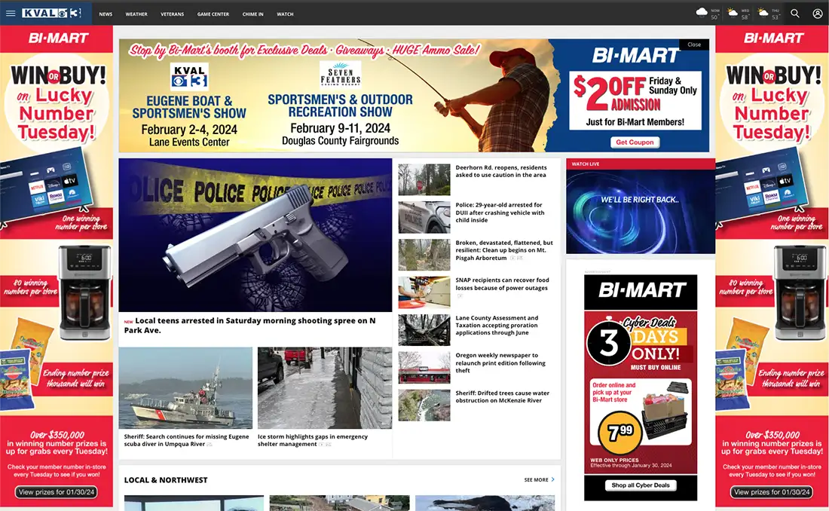Open McKenzie River obstruction story thumbnail
Image resolution: width=829 pixels, height=511 pixels.
(424, 405)
